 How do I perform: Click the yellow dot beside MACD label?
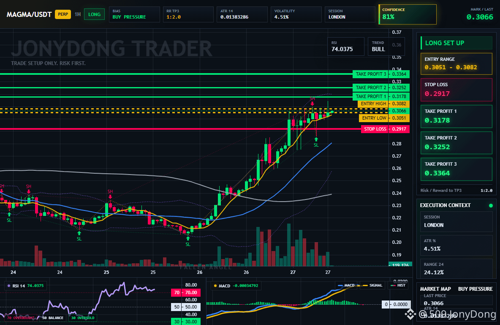(x=215, y=286)
